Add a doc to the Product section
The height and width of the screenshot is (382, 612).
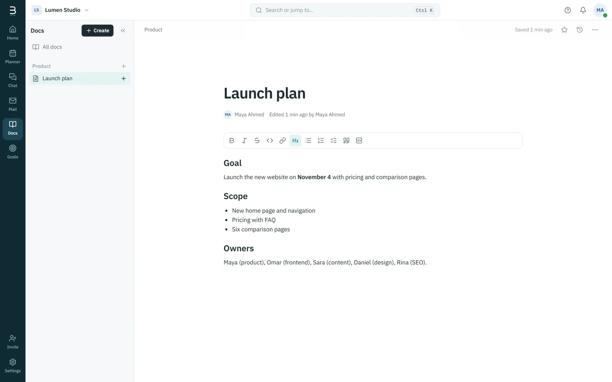tap(124, 66)
